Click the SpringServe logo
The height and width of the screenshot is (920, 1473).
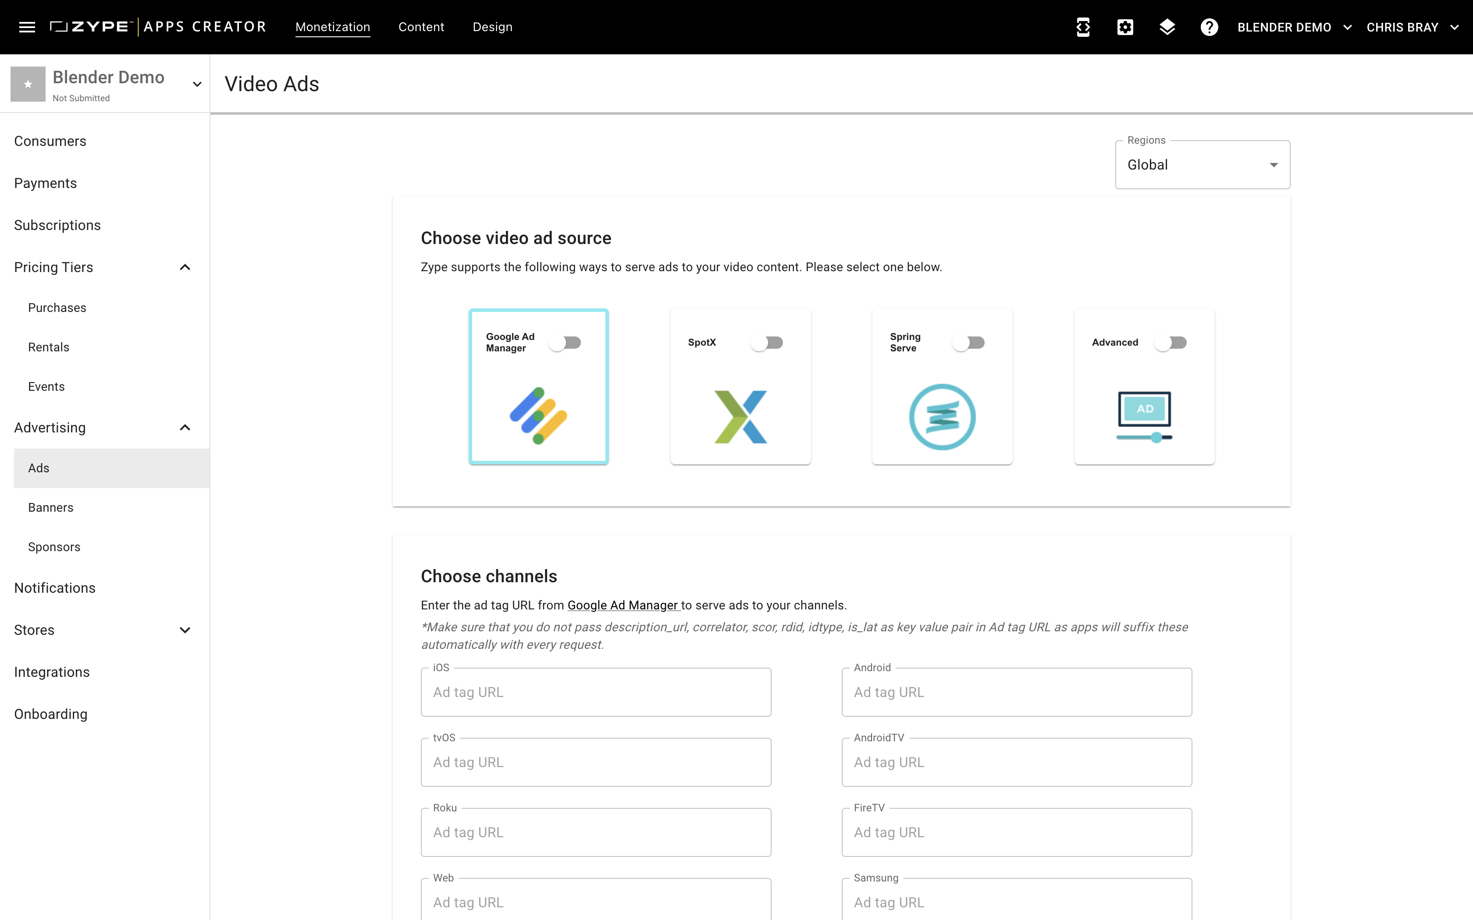[x=942, y=417]
